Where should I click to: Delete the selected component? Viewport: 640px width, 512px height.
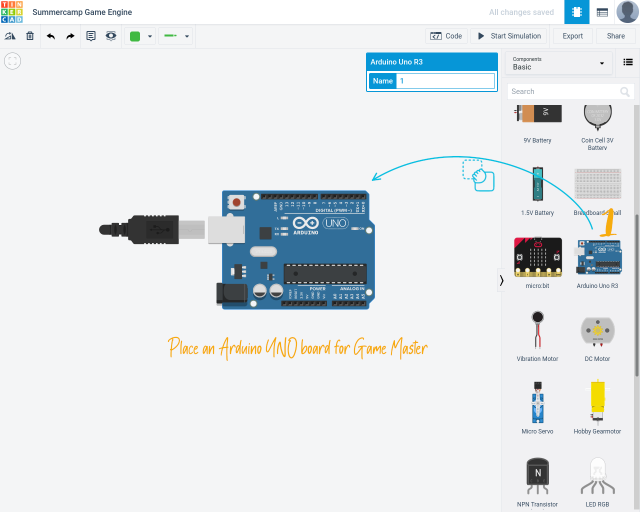pyautogui.click(x=30, y=36)
